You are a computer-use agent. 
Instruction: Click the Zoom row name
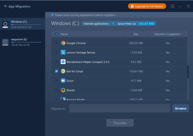coord(70,81)
